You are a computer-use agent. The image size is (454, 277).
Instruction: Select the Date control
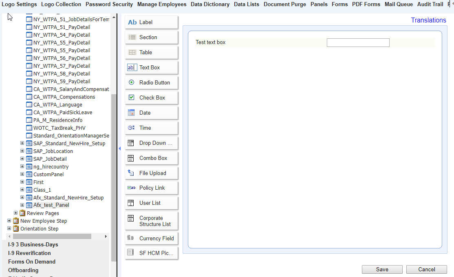tap(151, 113)
